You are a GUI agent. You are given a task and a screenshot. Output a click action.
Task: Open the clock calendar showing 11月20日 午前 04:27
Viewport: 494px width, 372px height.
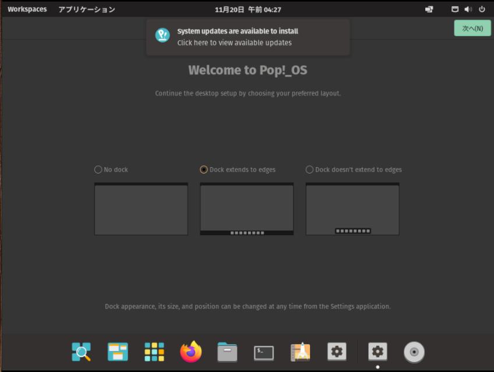pos(248,9)
